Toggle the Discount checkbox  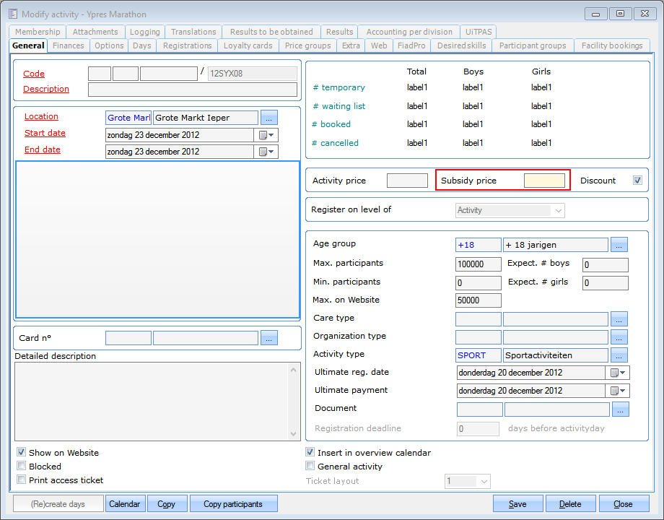click(637, 181)
